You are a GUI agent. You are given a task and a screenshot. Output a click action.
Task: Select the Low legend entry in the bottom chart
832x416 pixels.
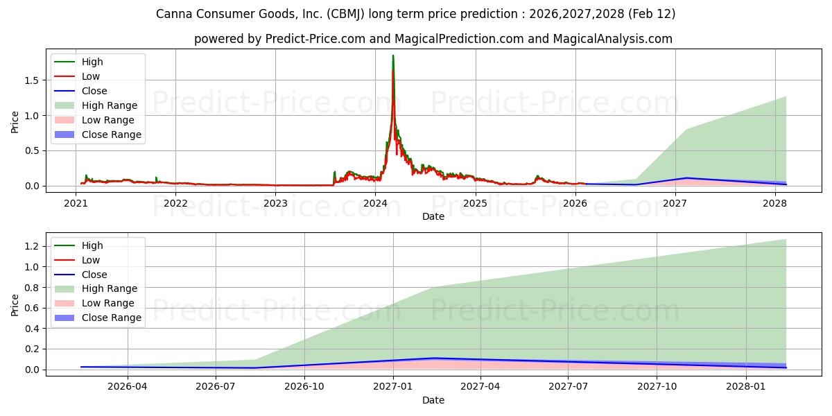point(91,260)
